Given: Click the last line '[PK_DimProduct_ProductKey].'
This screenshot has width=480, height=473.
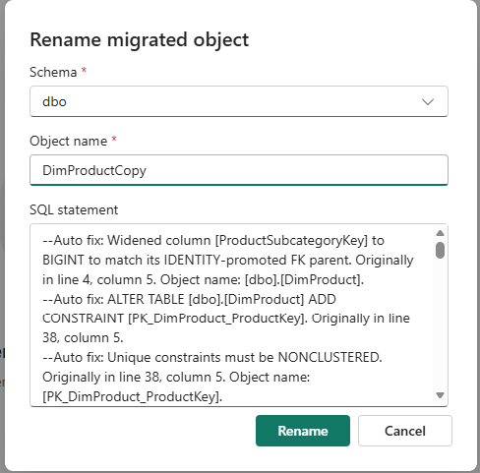Looking at the screenshot, I should tap(133, 396).
